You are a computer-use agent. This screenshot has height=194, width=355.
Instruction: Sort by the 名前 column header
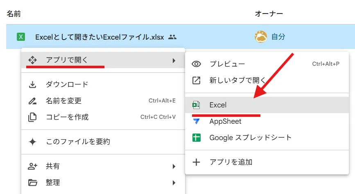pos(14,14)
